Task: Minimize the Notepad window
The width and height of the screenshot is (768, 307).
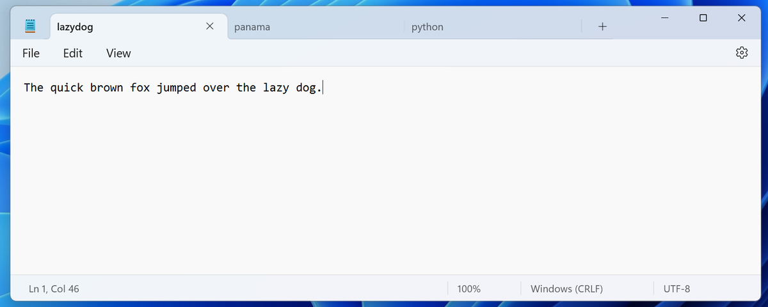Action: (x=665, y=18)
